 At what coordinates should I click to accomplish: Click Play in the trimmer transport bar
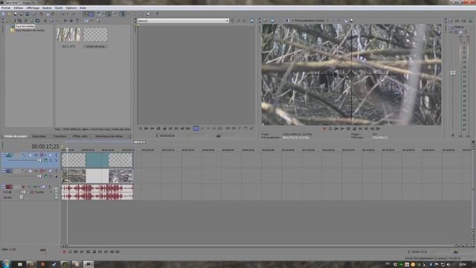coord(152,129)
